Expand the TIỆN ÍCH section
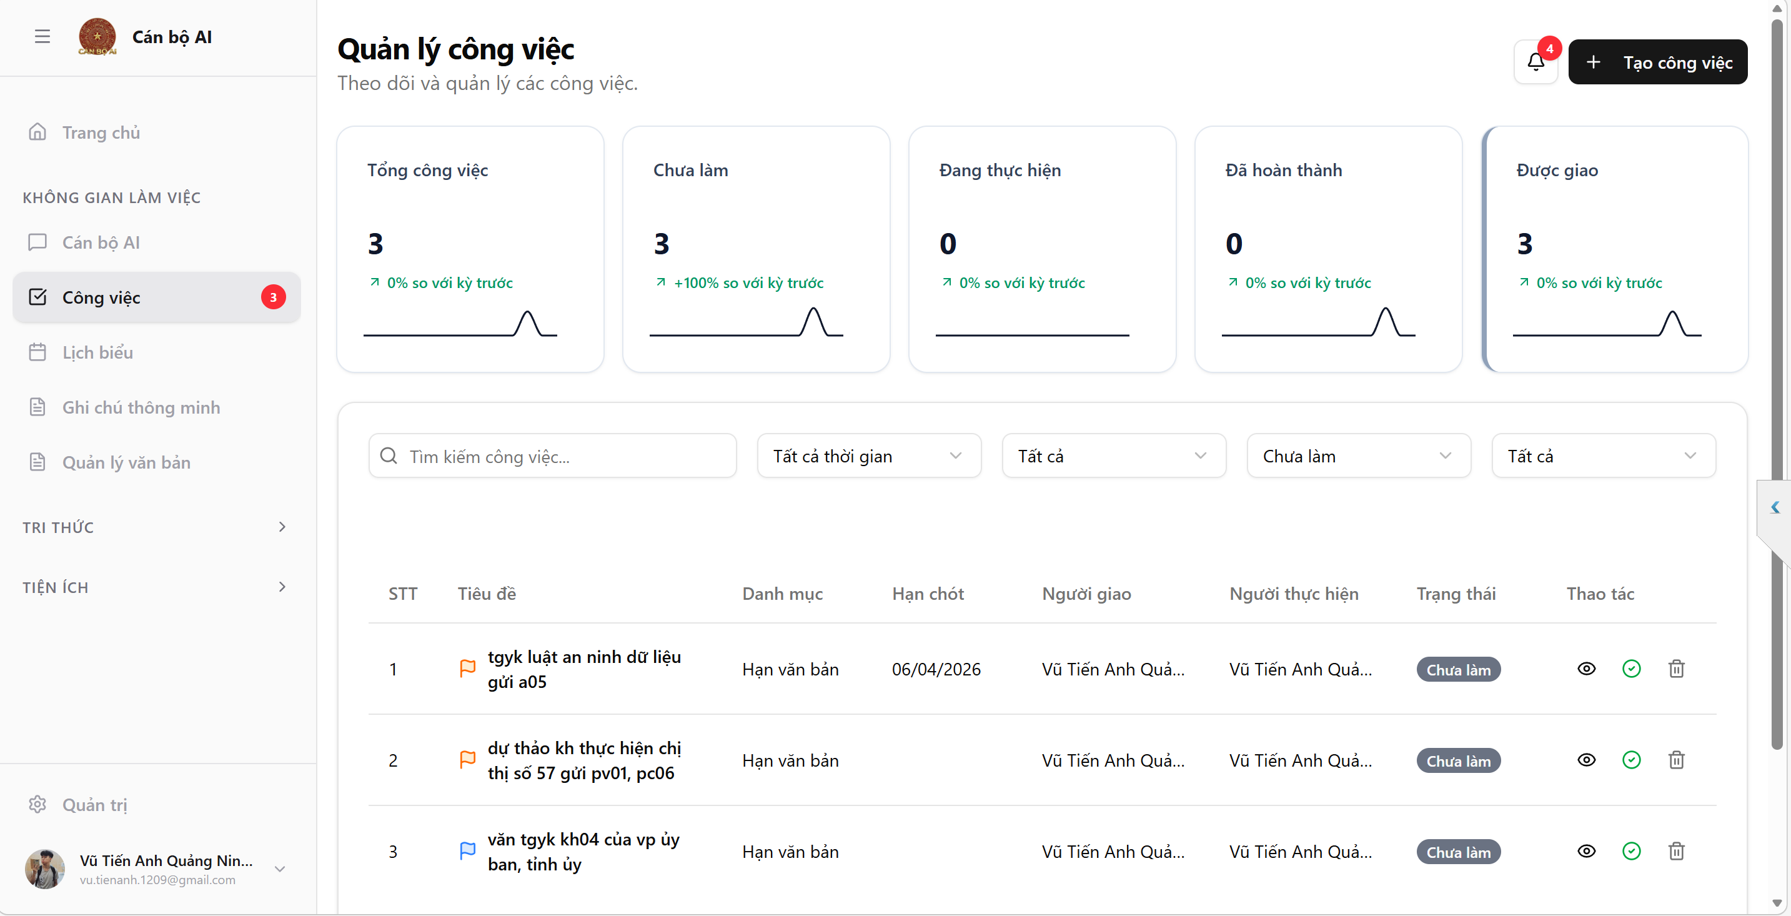 coord(156,587)
